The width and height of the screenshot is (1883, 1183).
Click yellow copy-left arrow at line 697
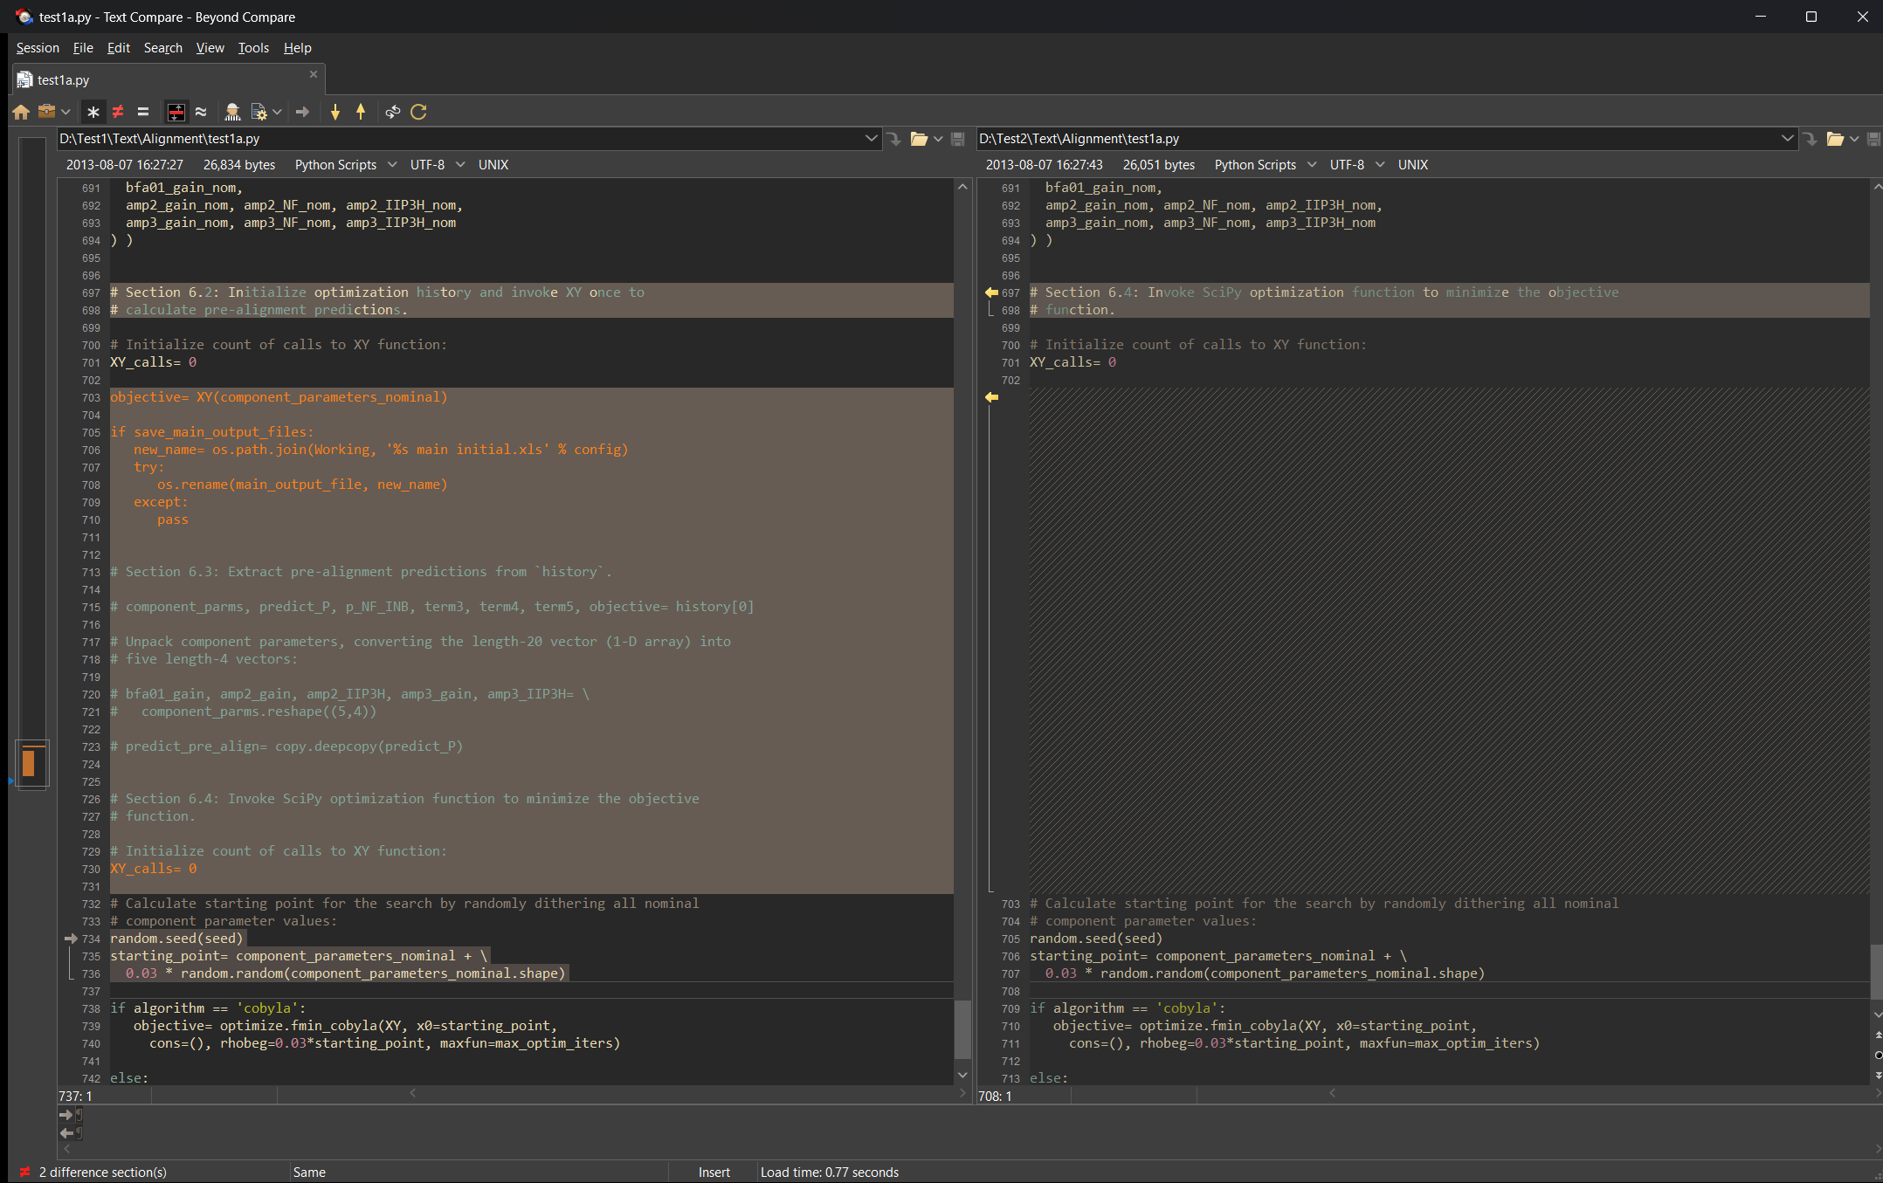click(x=991, y=292)
